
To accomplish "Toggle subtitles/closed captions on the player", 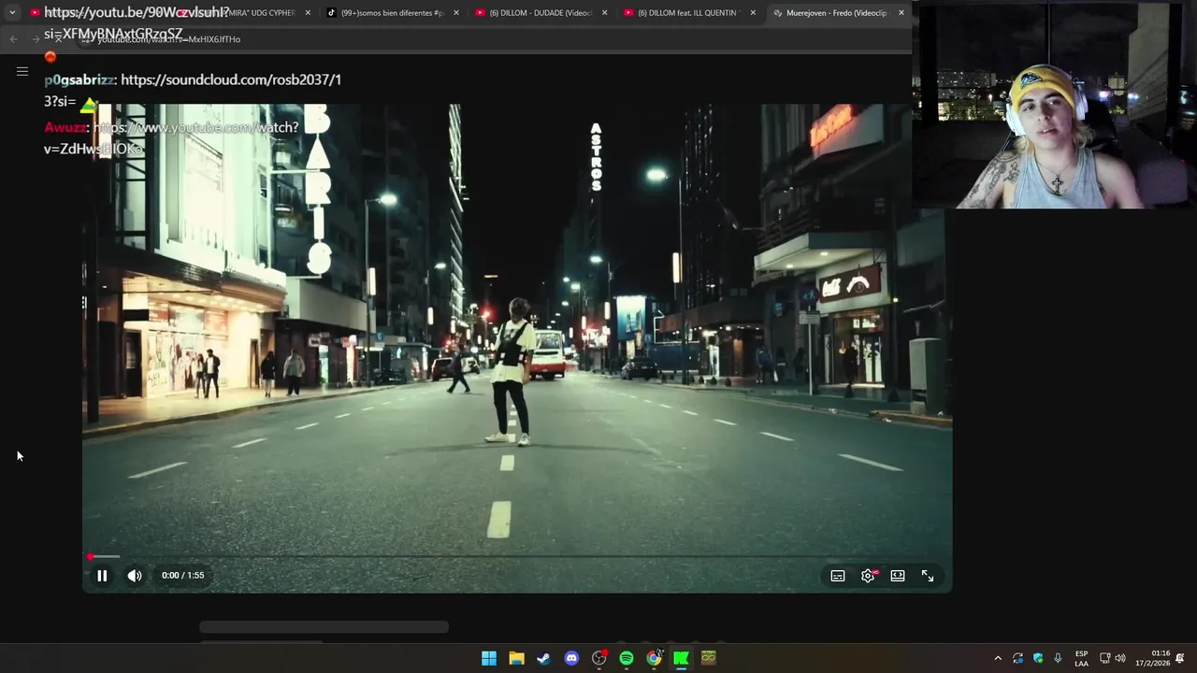I will tap(838, 576).
